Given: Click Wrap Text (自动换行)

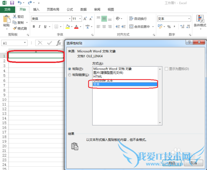Looking at the screenshot, I should click(x=138, y=19).
